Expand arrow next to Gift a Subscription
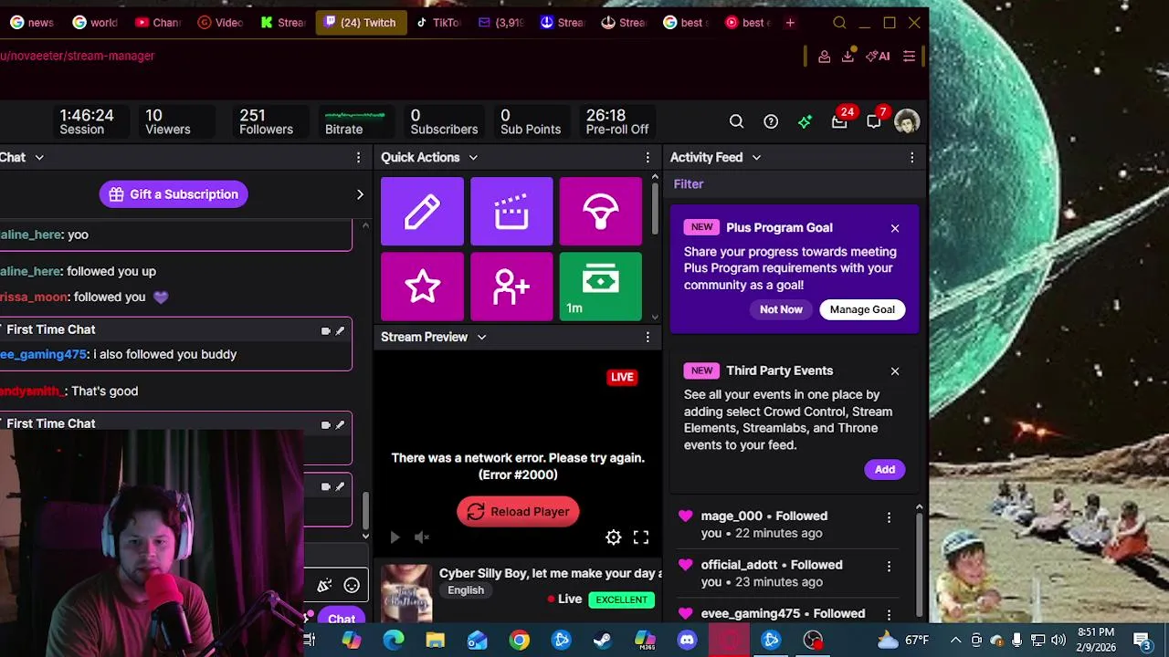 pos(360,194)
